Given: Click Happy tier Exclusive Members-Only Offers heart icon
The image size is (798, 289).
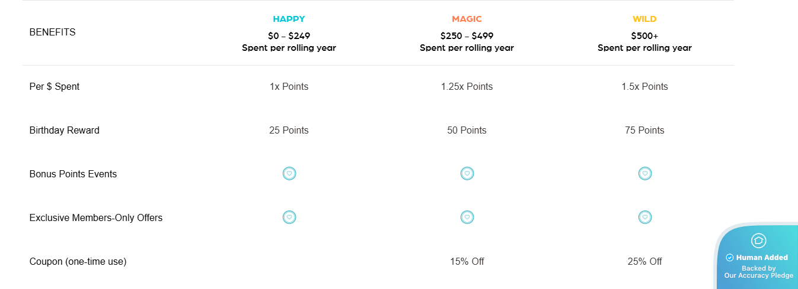Looking at the screenshot, I should coord(289,217).
